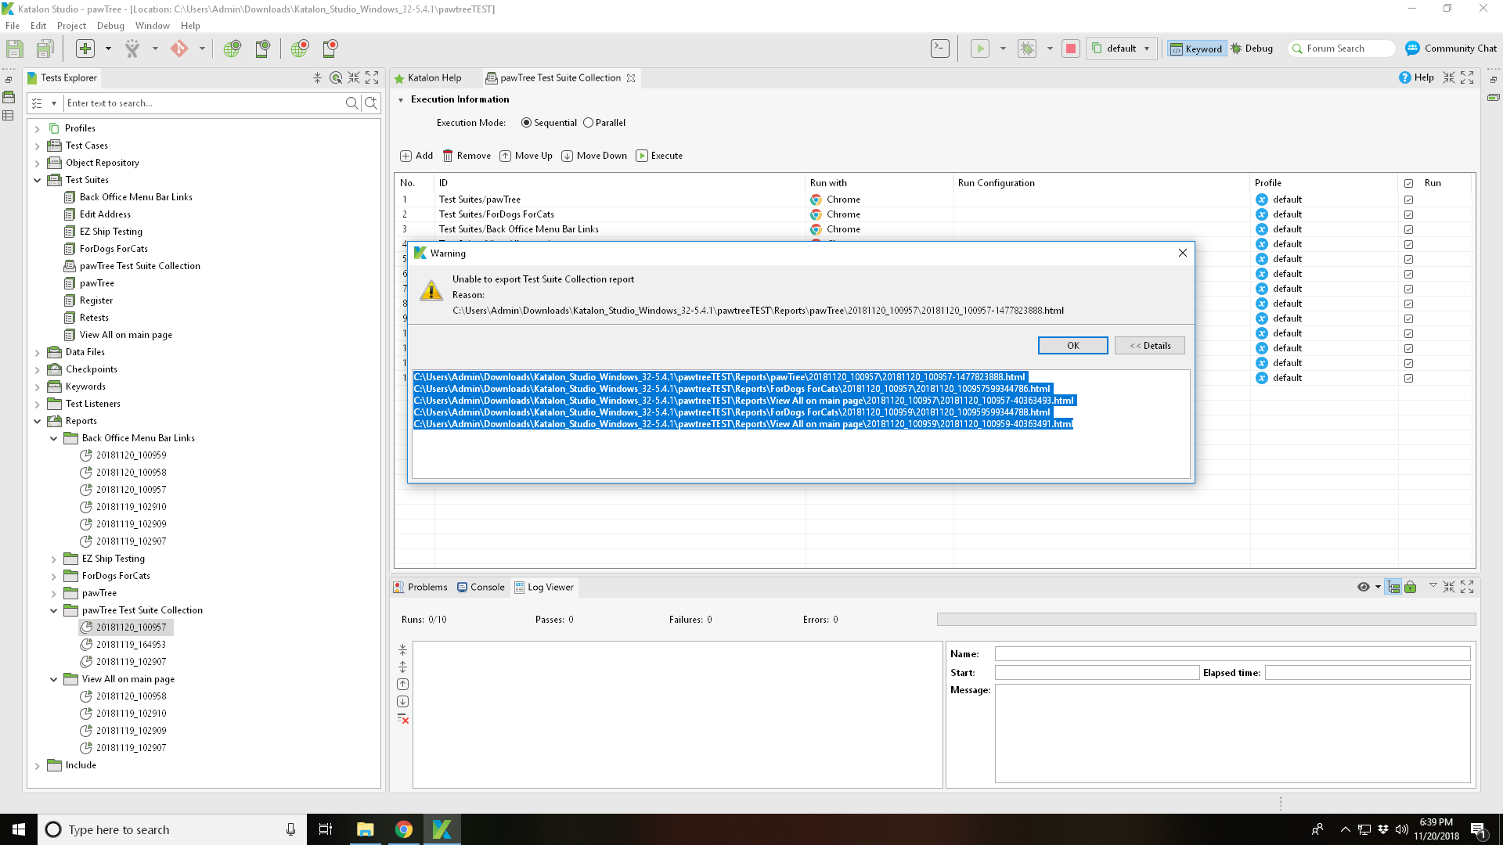The height and width of the screenshot is (845, 1503).
Task: Click the Save icon in the toolbar
Action: pos(15,49)
